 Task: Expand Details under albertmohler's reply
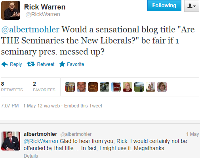(31, 156)
